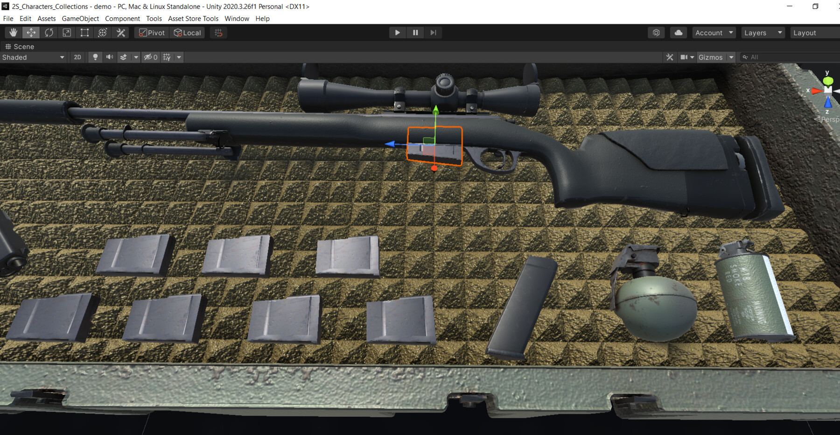The width and height of the screenshot is (840, 435).
Task: Open the Layers dropdown
Action: coord(763,33)
